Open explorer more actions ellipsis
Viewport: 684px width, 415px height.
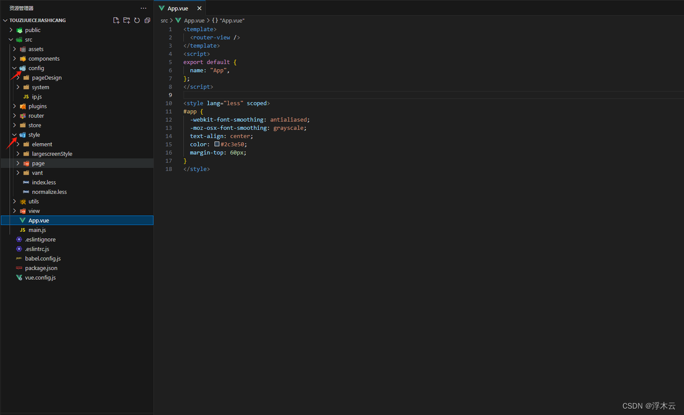[x=143, y=8]
